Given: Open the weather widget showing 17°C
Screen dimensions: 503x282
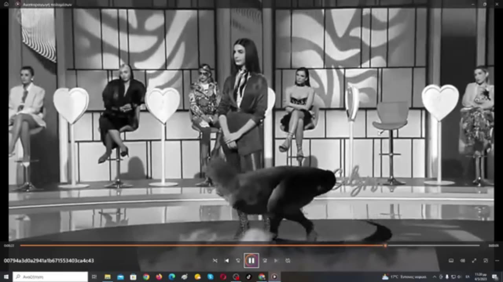Looking at the screenshot, I should coord(405,277).
